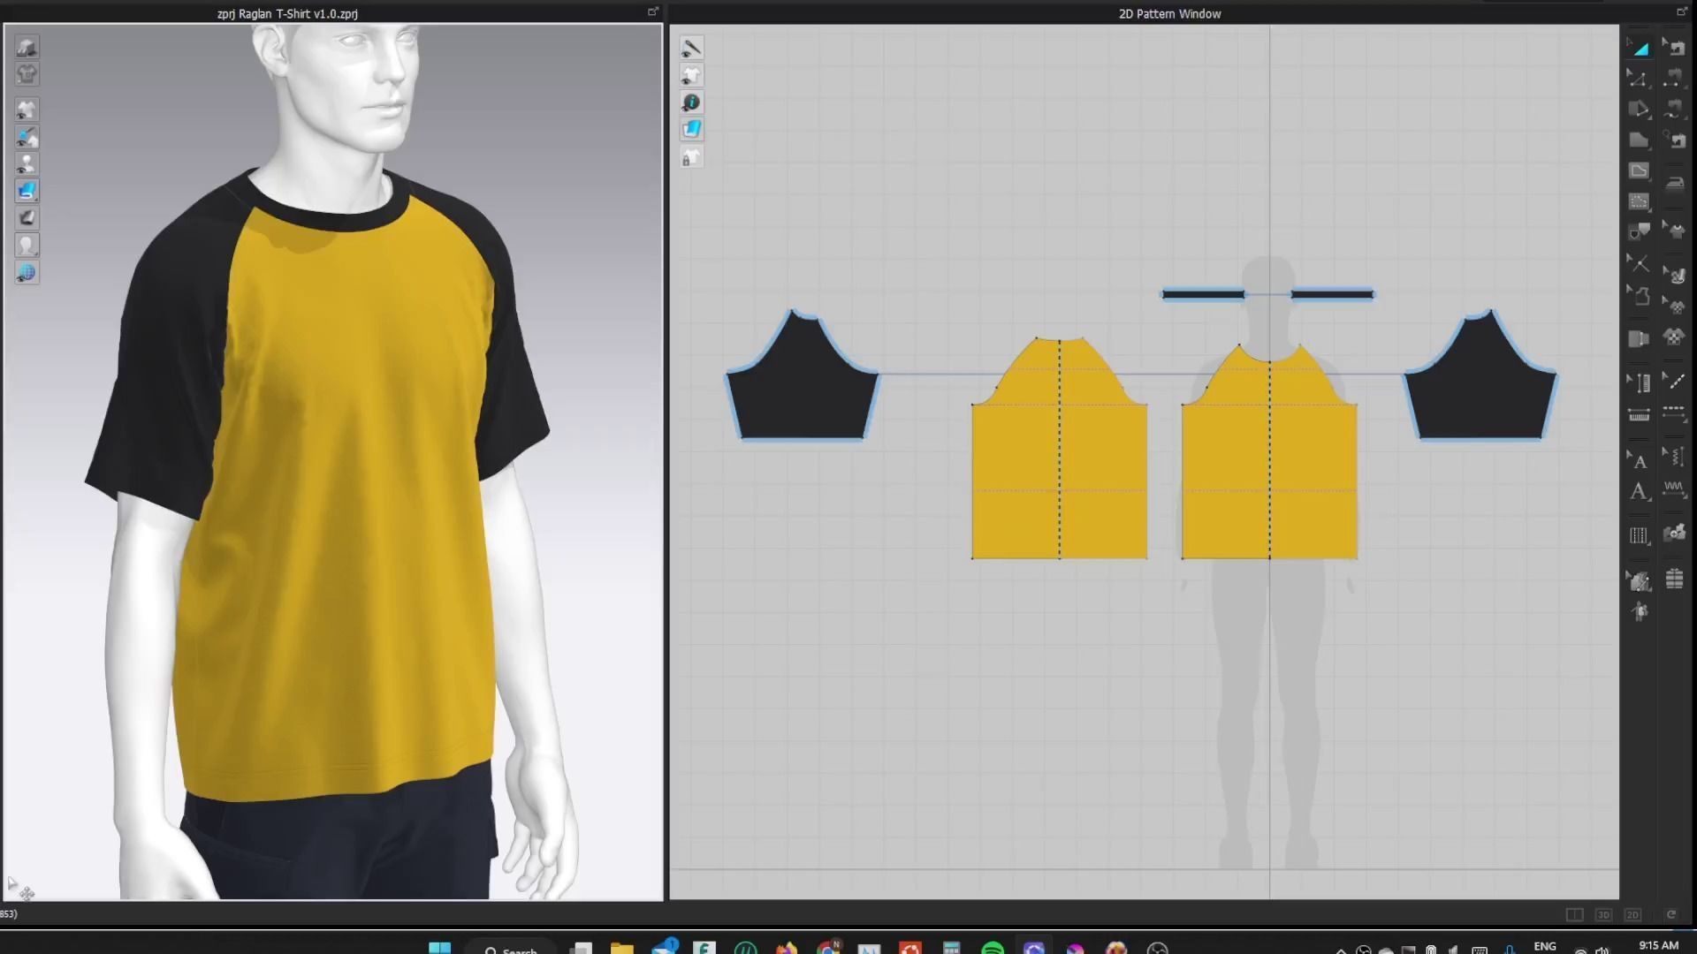The image size is (1697, 954).
Task: Open Spotify from the taskbar
Action: [992, 949]
